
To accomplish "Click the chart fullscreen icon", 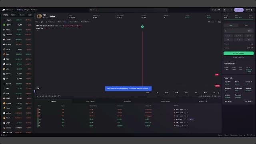I will 220,22.
